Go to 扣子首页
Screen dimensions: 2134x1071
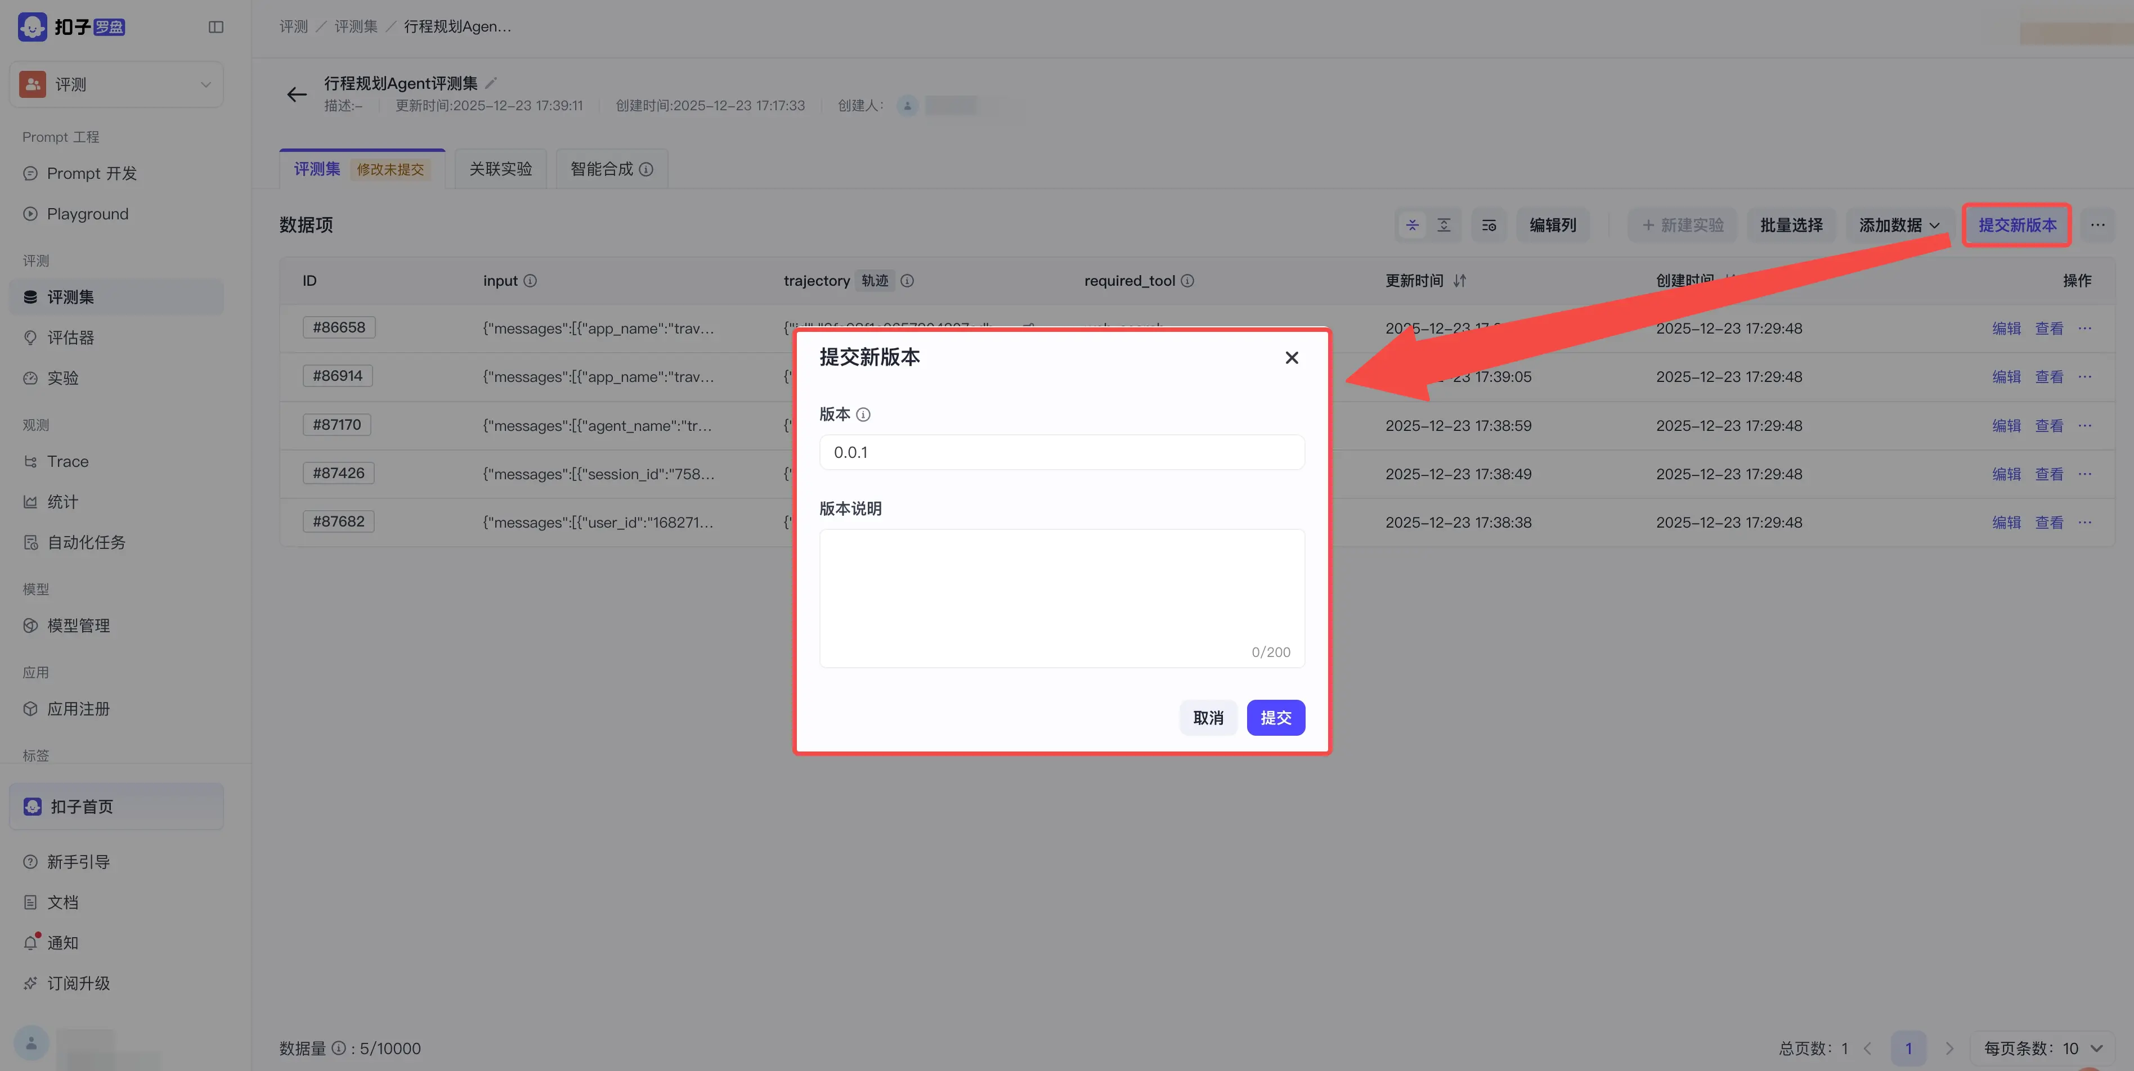click(x=116, y=806)
